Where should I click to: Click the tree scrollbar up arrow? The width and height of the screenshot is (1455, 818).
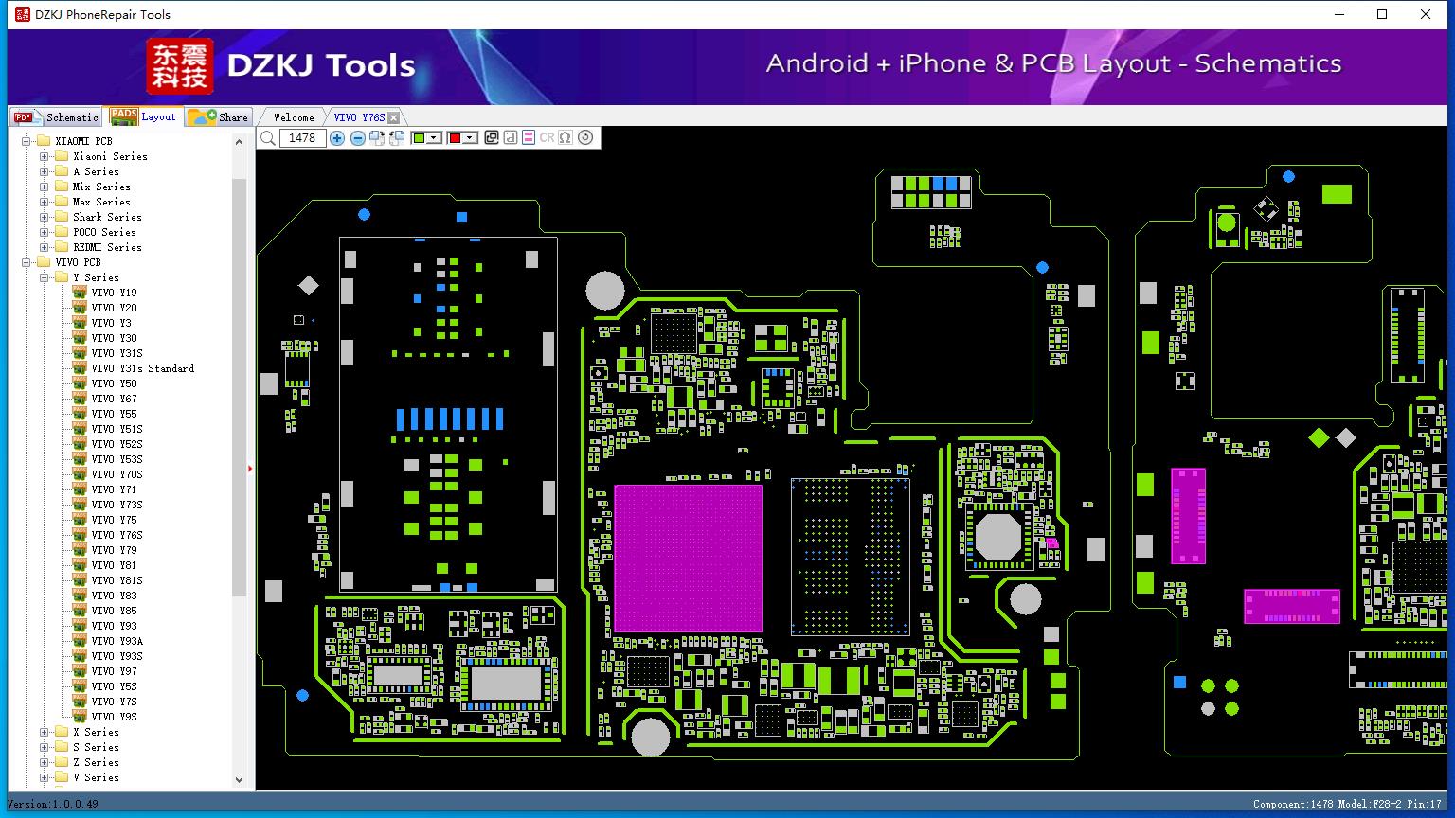pos(239,141)
